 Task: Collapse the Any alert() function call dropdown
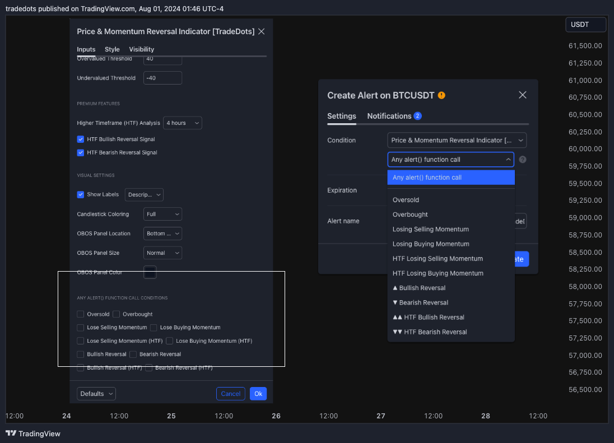tap(451, 160)
